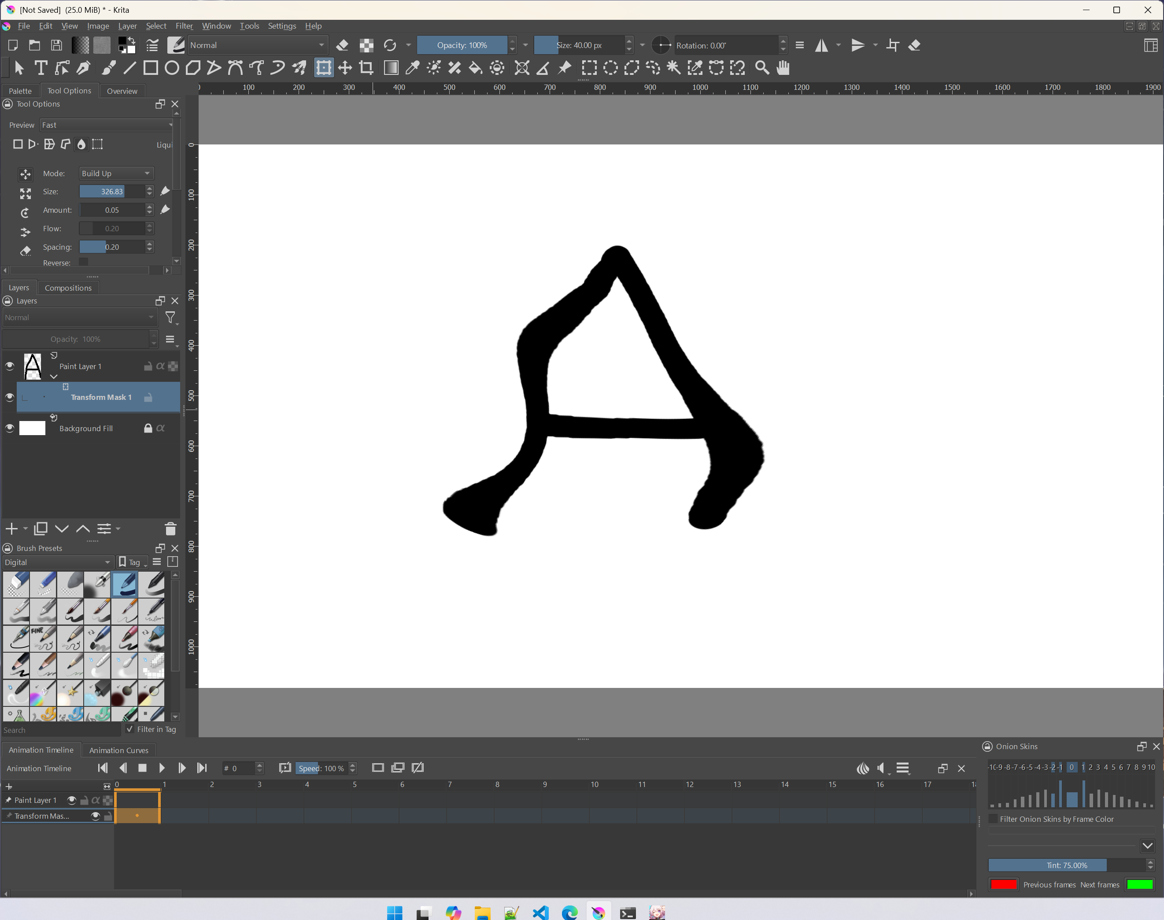The width and height of the screenshot is (1164, 920).
Task: Click the red Previous frames color swatch
Action: [x=1004, y=884]
